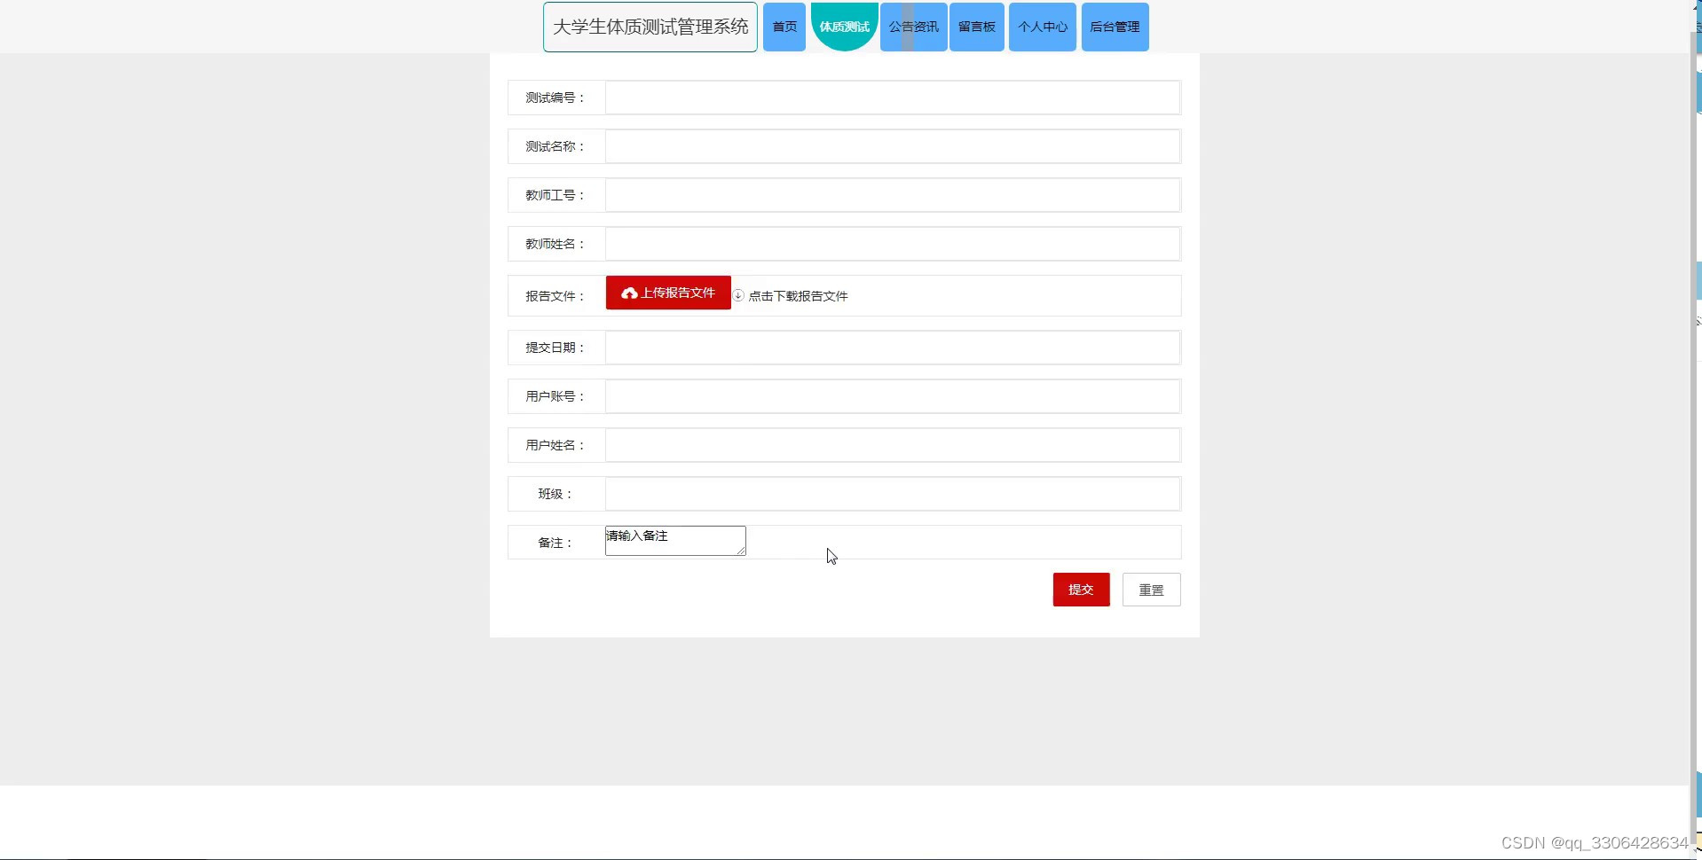Viewport: 1702px width, 860px height.
Task: Switch to the 个人中心 tab
Action: coord(1042,27)
